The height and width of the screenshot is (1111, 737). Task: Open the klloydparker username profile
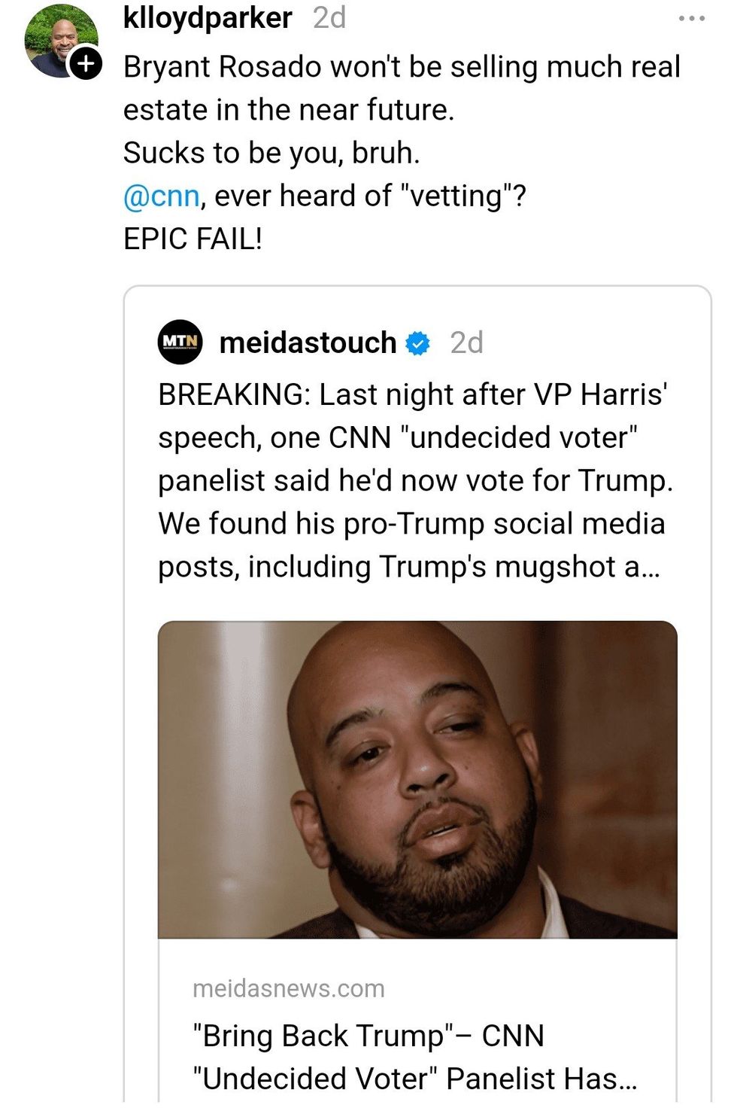(x=208, y=17)
